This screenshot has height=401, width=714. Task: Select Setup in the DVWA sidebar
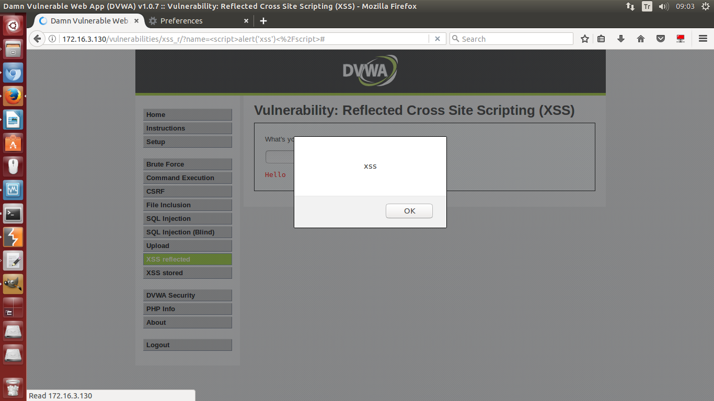188,142
